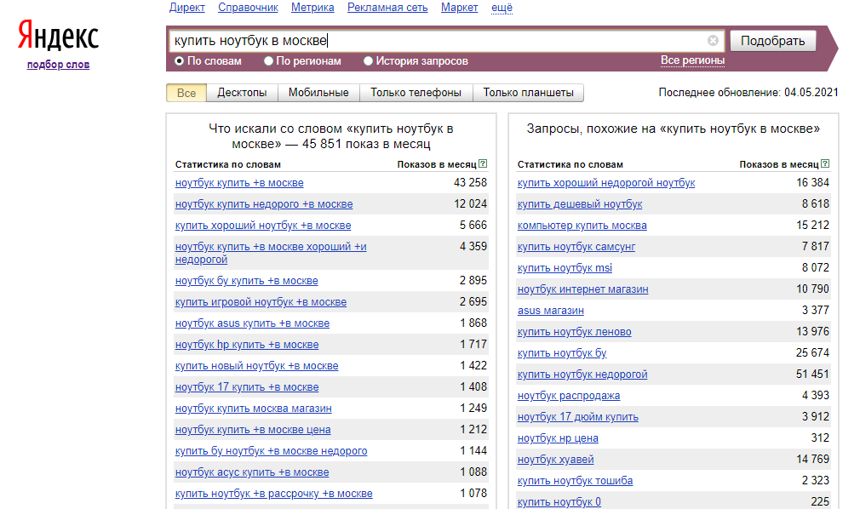
Task: Open similar query 'купить хороший недорогой ноутбук'
Action: point(606,183)
